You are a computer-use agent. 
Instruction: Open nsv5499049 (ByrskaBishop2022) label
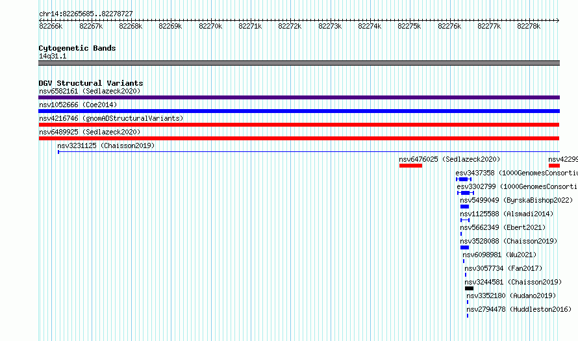click(x=516, y=200)
